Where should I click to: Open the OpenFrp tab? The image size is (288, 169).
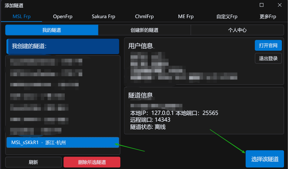pyautogui.click(x=63, y=17)
